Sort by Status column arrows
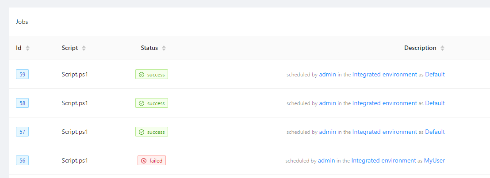The height and width of the screenshot is (178, 490). pyautogui.click(x=164, y=48)
